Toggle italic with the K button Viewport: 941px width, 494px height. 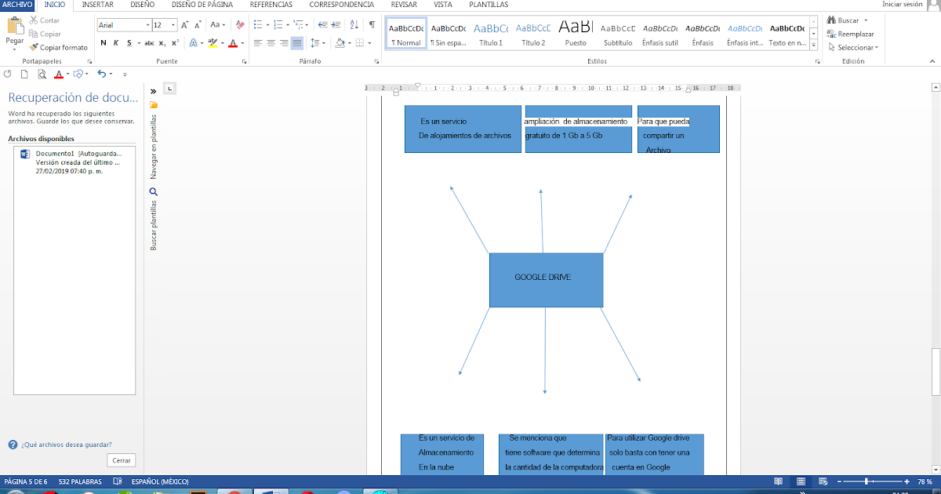point(116,42)
